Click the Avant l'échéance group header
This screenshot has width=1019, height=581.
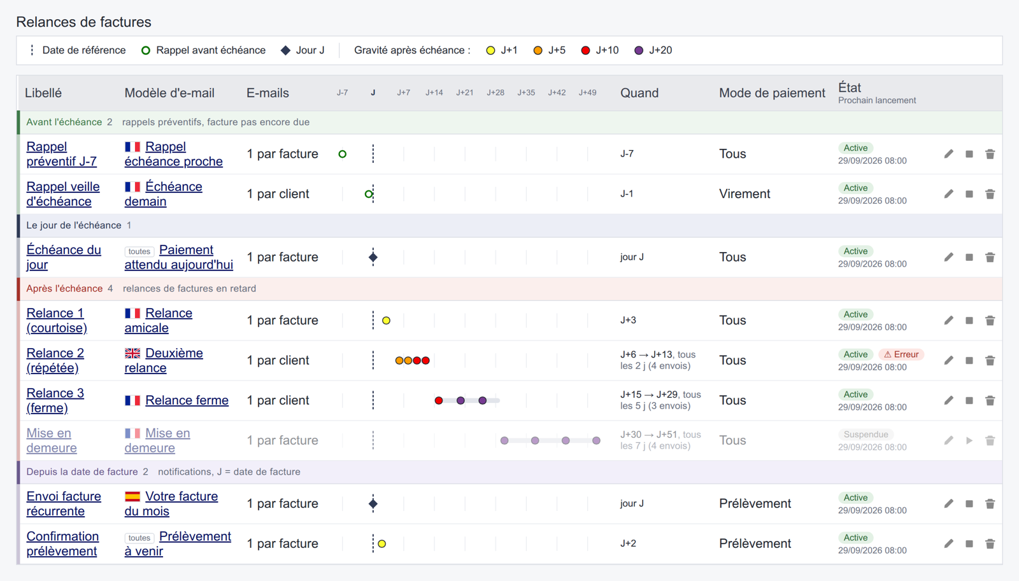click(509, 122)
